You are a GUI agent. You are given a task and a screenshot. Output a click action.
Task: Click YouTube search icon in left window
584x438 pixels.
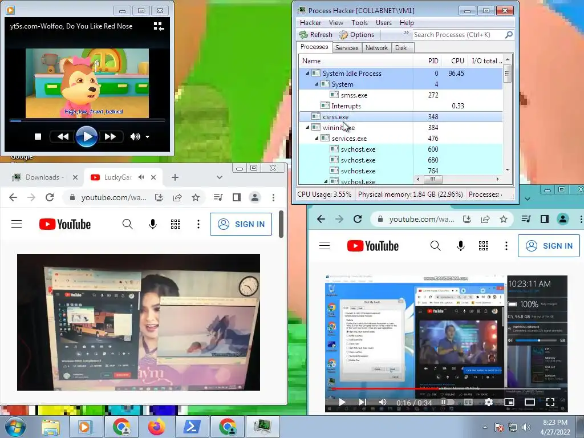click(x=127, y=224)
